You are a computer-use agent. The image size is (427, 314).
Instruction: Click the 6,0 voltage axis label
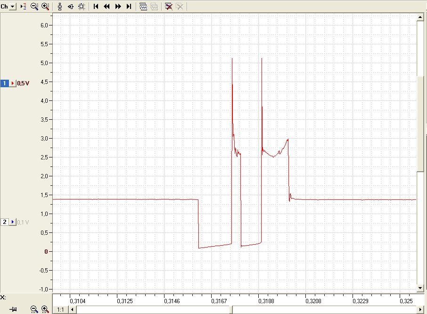44,25
